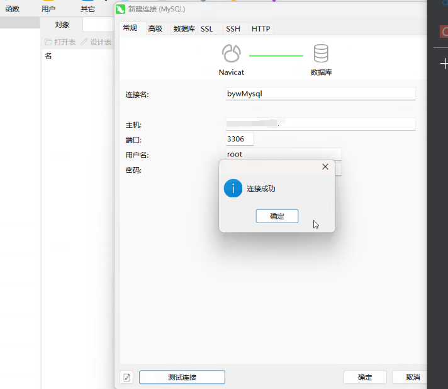Click the database cylinder icon in diagram
448x389 pixels.
(321, 53)
